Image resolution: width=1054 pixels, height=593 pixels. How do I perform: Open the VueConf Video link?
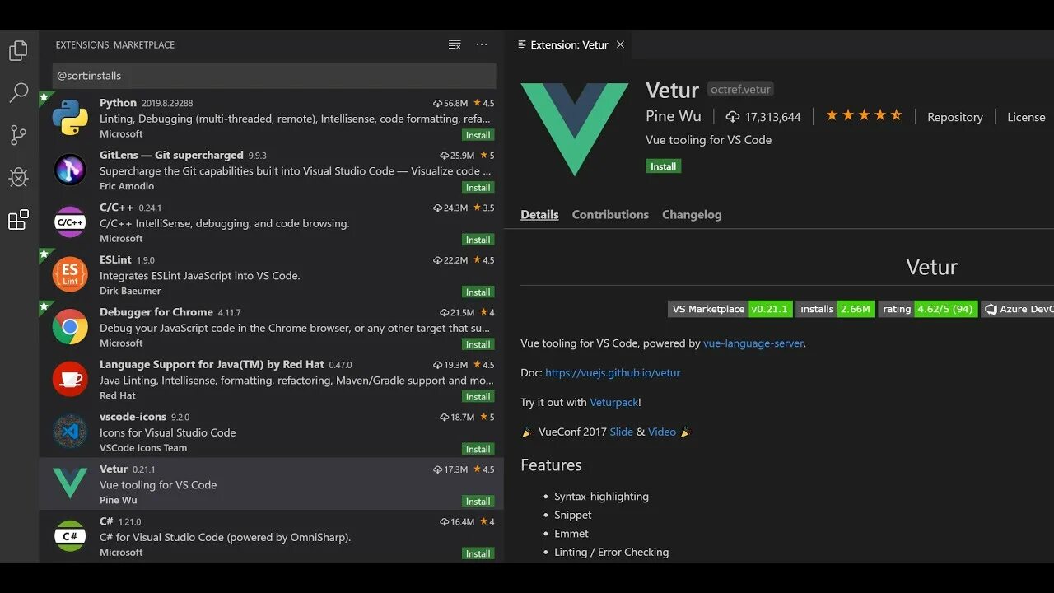pos(662,432)
